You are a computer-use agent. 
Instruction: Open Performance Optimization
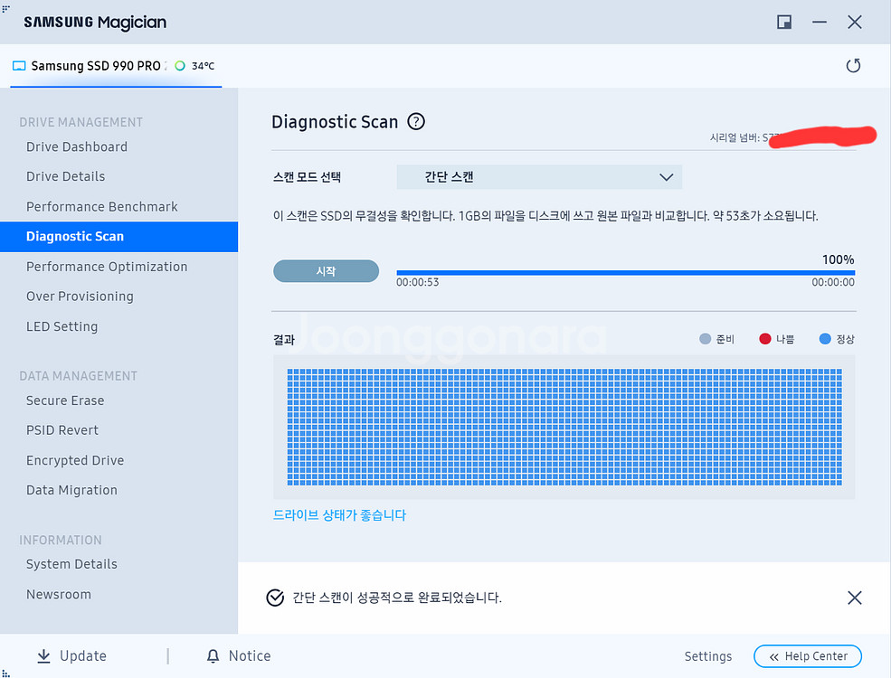click(107, 267)
